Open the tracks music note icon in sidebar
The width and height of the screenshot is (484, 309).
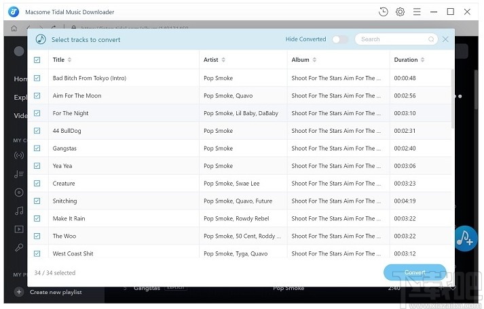[19, 211]
